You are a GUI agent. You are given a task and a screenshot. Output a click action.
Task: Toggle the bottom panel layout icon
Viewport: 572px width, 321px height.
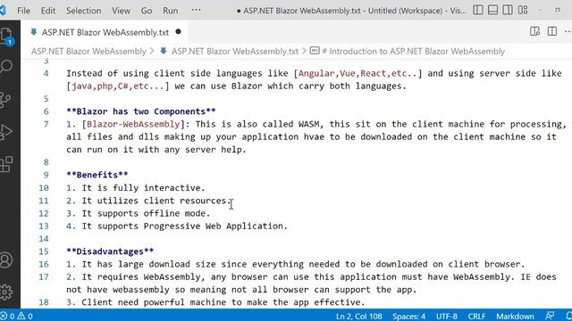point(492,10)
